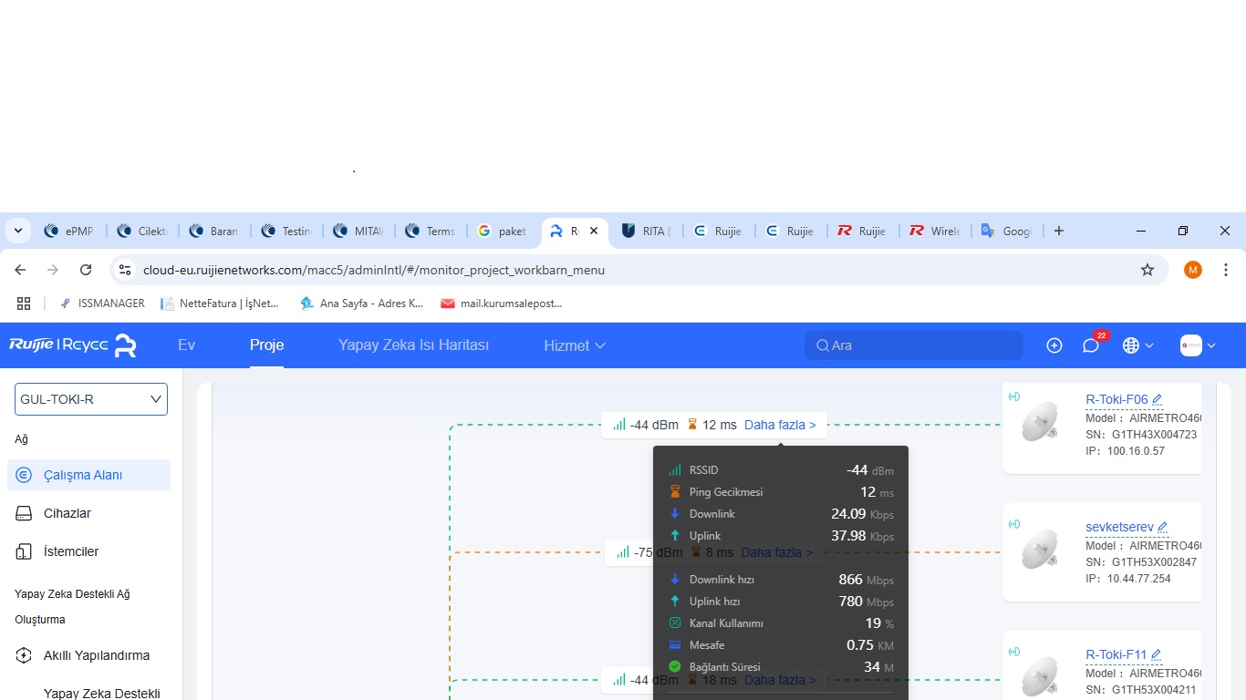1246x700 pixels.
Task: Click the sevketserev antenna thumbnail
Action: point(1041,551)
